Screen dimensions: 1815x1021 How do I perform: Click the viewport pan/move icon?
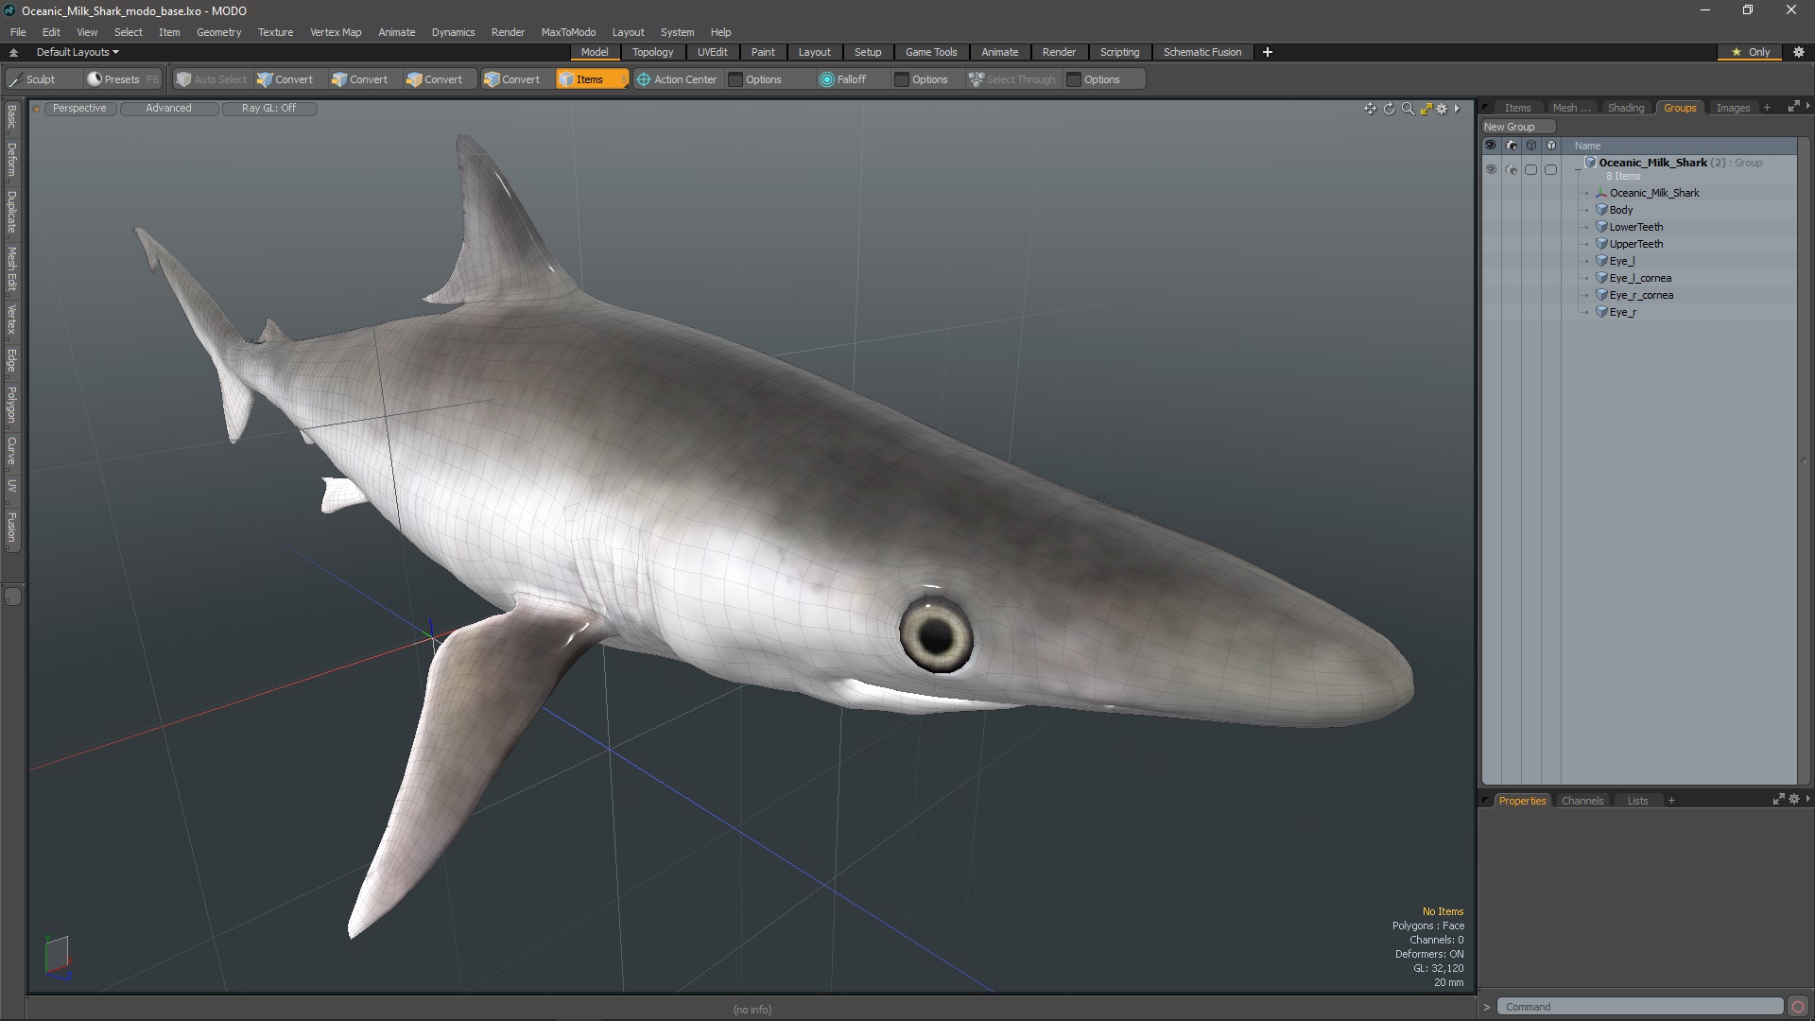[1370, 109]
